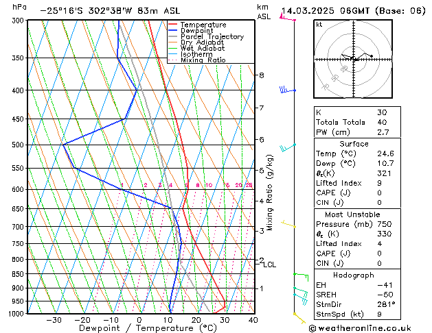
Task: Click the blue Dewpoint legend line
Action: [x=173, y=31]
